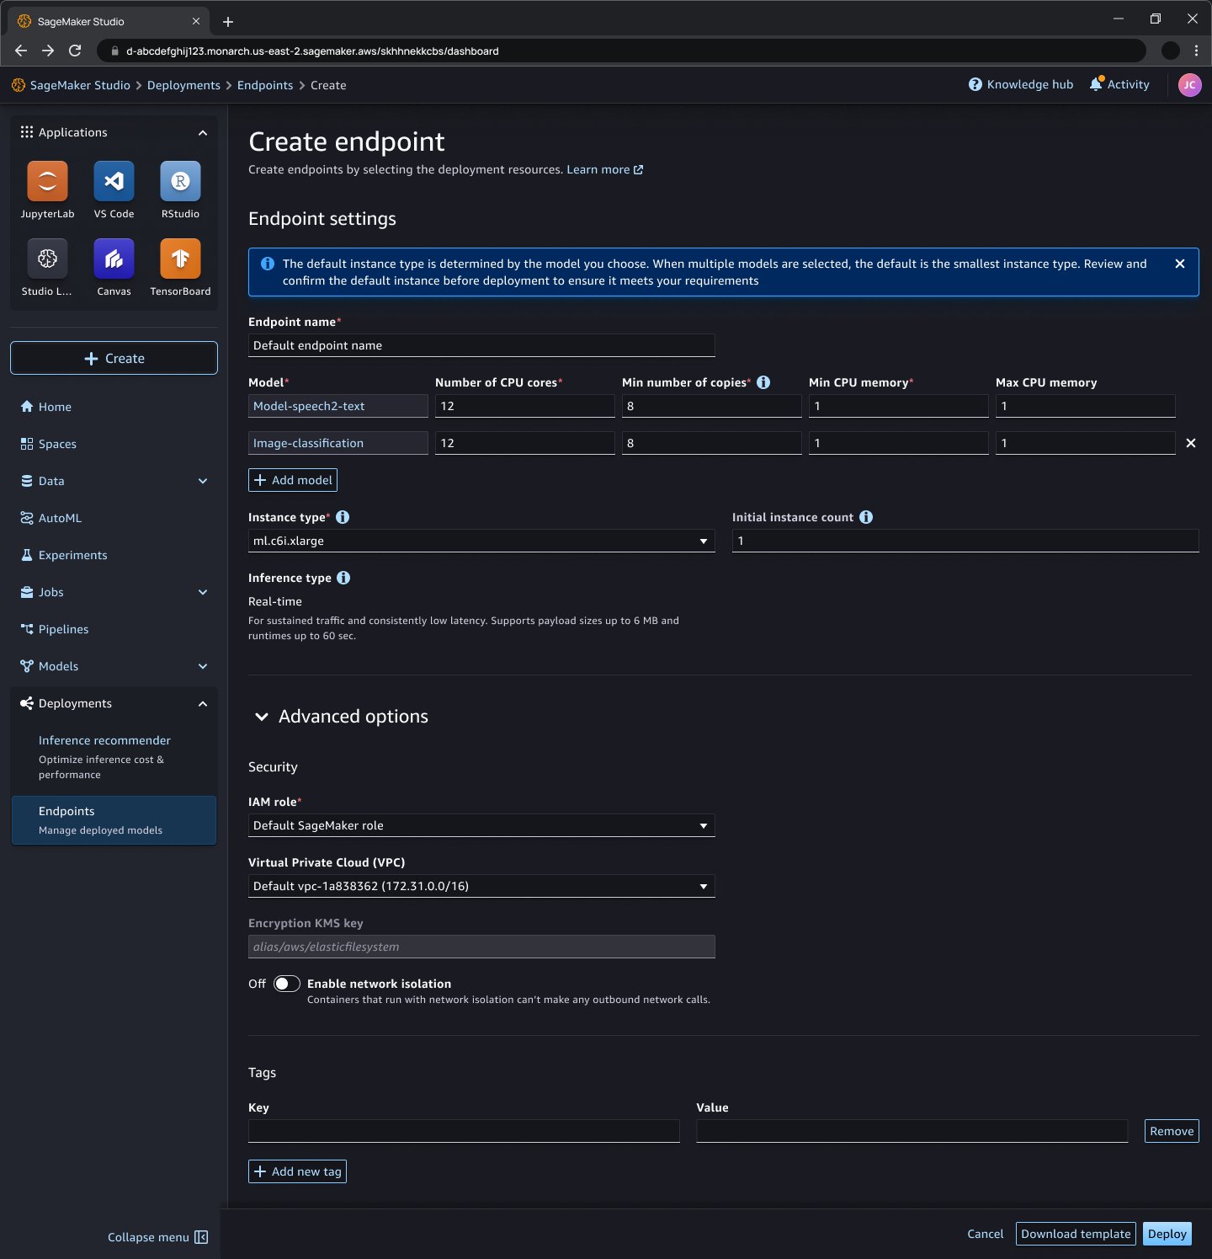Show info tooltip for Instance type
The height and width of the screenshot is (1259, 1212).
(x=343, y=517)
